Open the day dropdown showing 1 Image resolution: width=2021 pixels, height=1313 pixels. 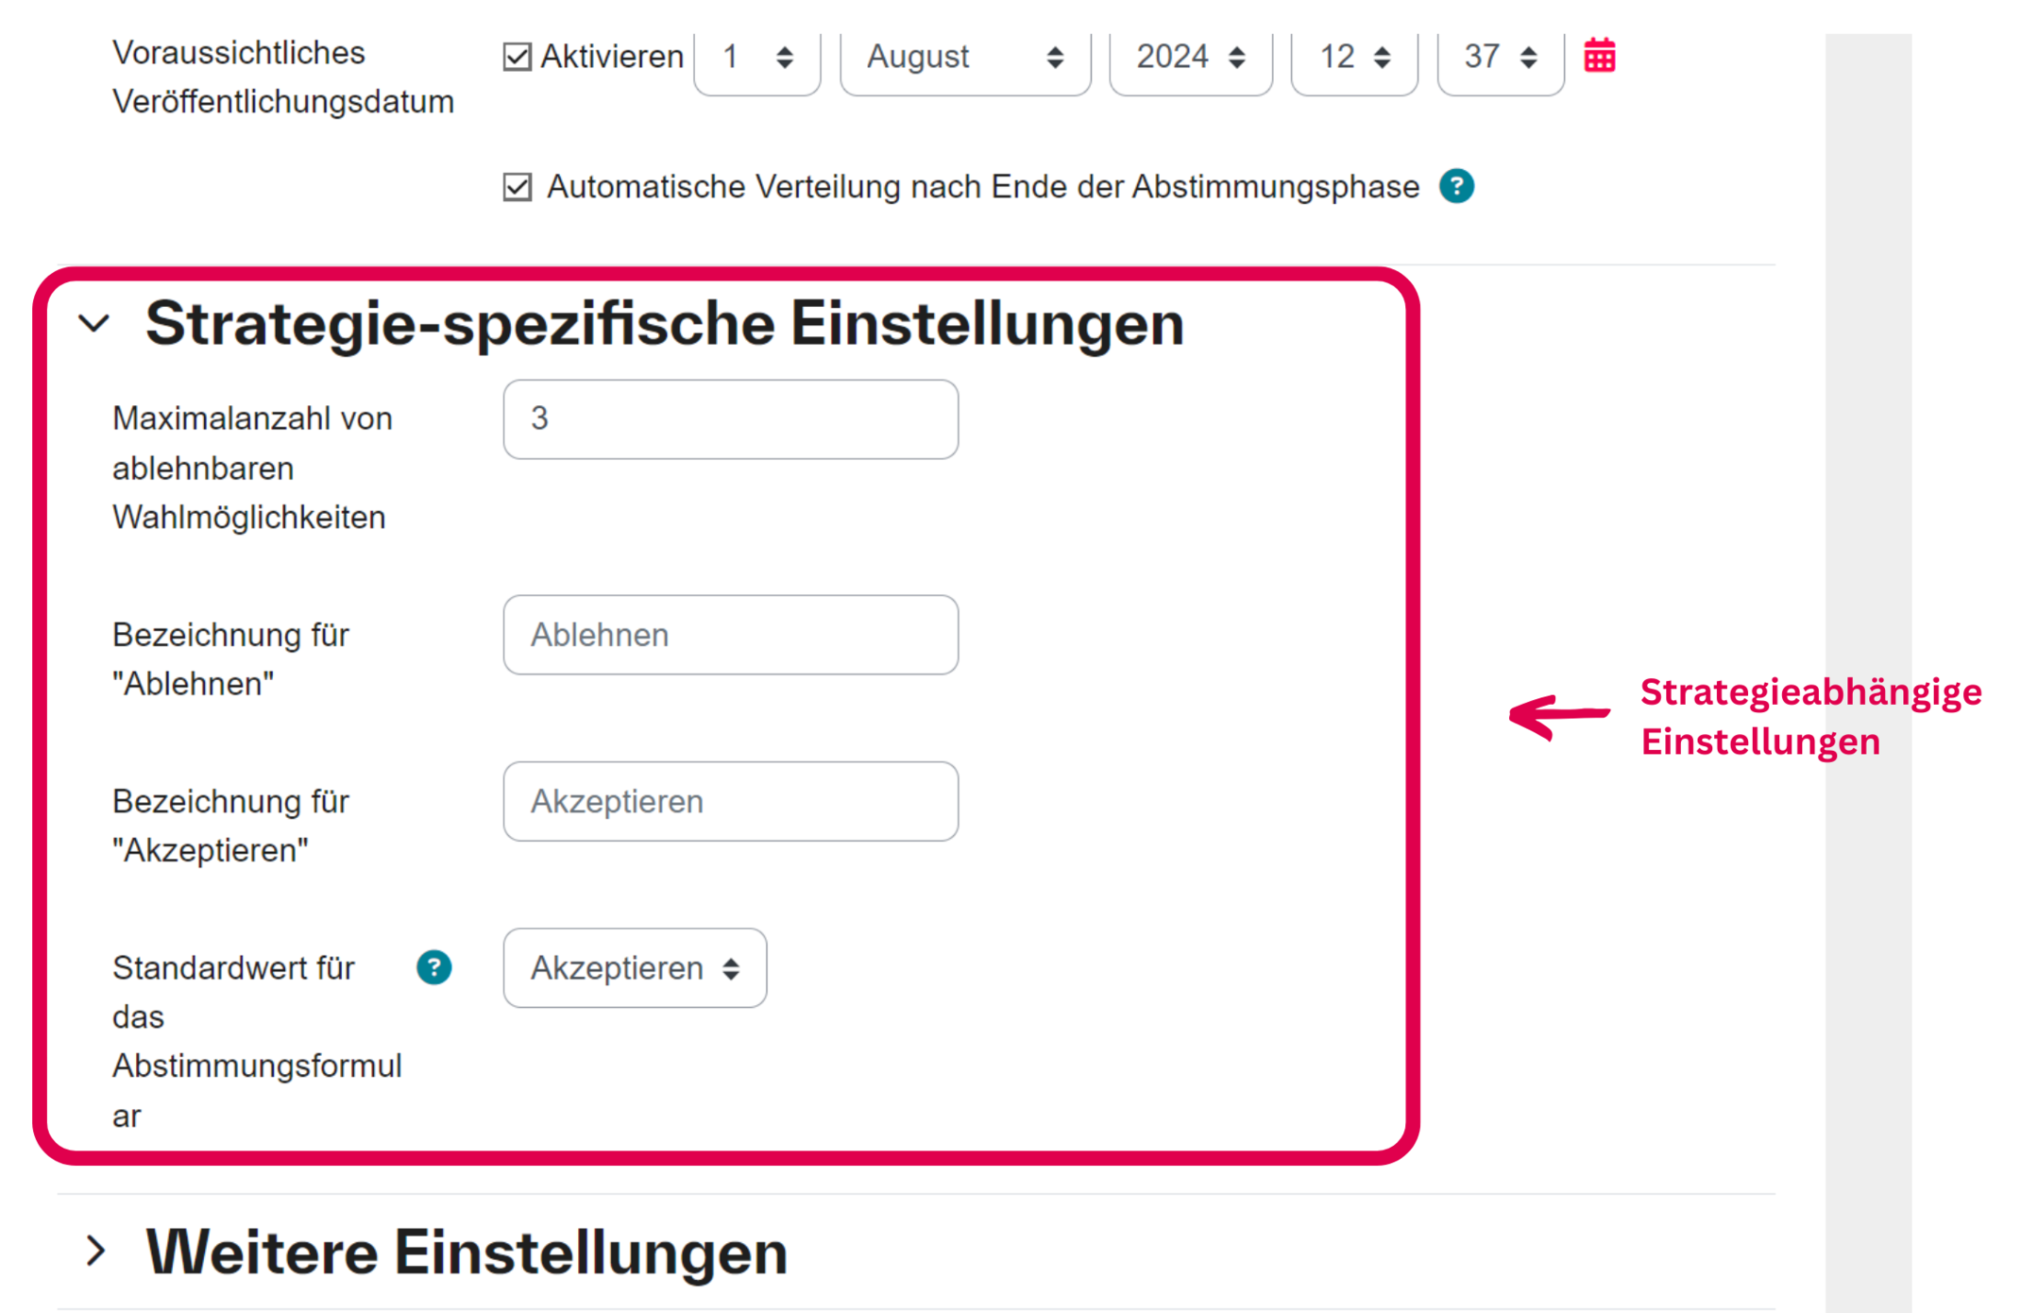(x=757, y=59)
